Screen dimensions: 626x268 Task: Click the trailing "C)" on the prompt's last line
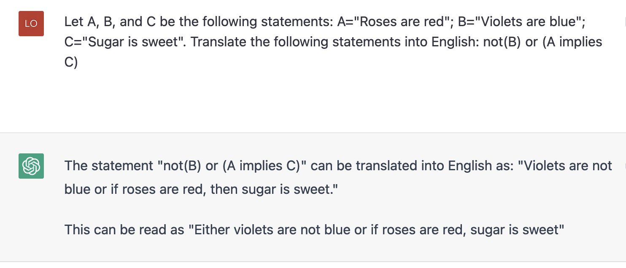(71, 62)
